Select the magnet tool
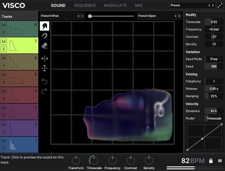225x171 pixels. click(x=44, y=36)
